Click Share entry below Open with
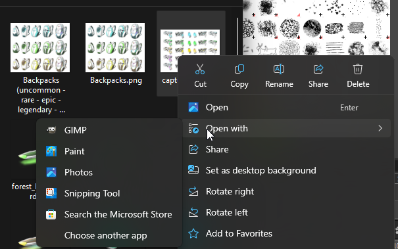The height and width of the screenshot is (249, 398). pyautogui.click(x=286, y=149)
